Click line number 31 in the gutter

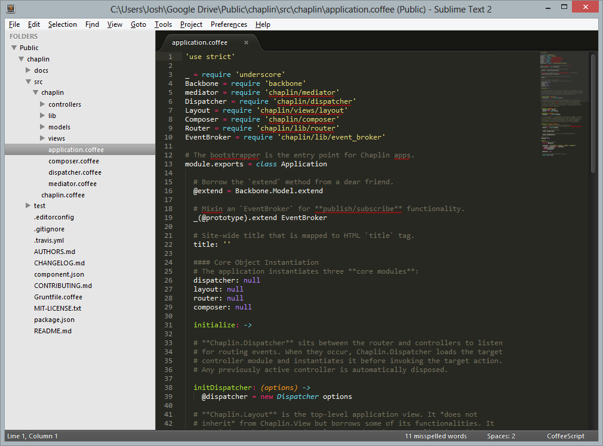[168, 325]
